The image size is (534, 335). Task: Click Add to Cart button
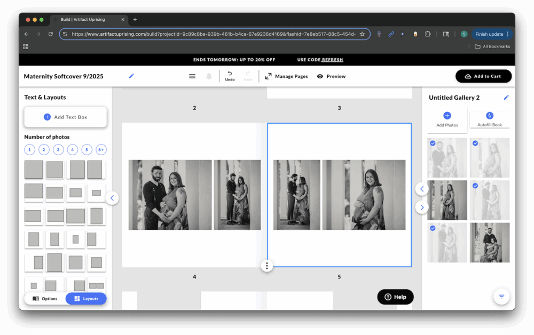point(483,76)
